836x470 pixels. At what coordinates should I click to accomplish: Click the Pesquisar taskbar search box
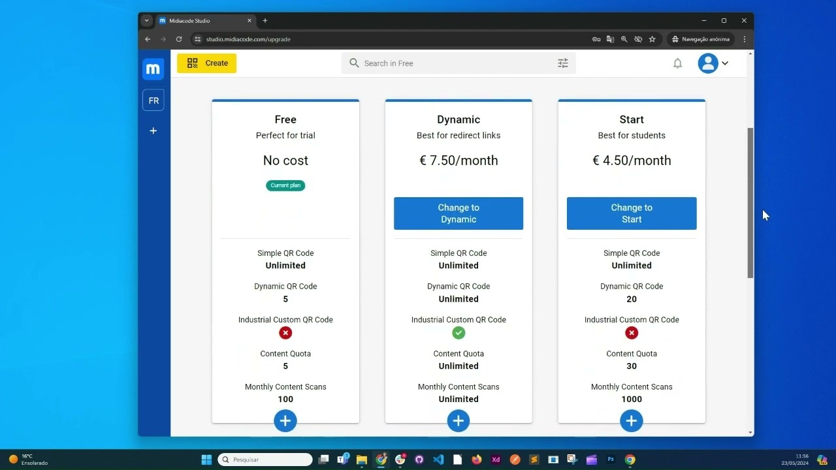(265, 460)
